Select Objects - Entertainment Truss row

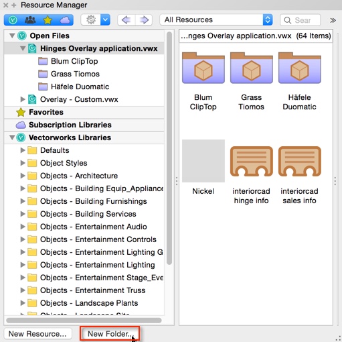click(84, 290)
